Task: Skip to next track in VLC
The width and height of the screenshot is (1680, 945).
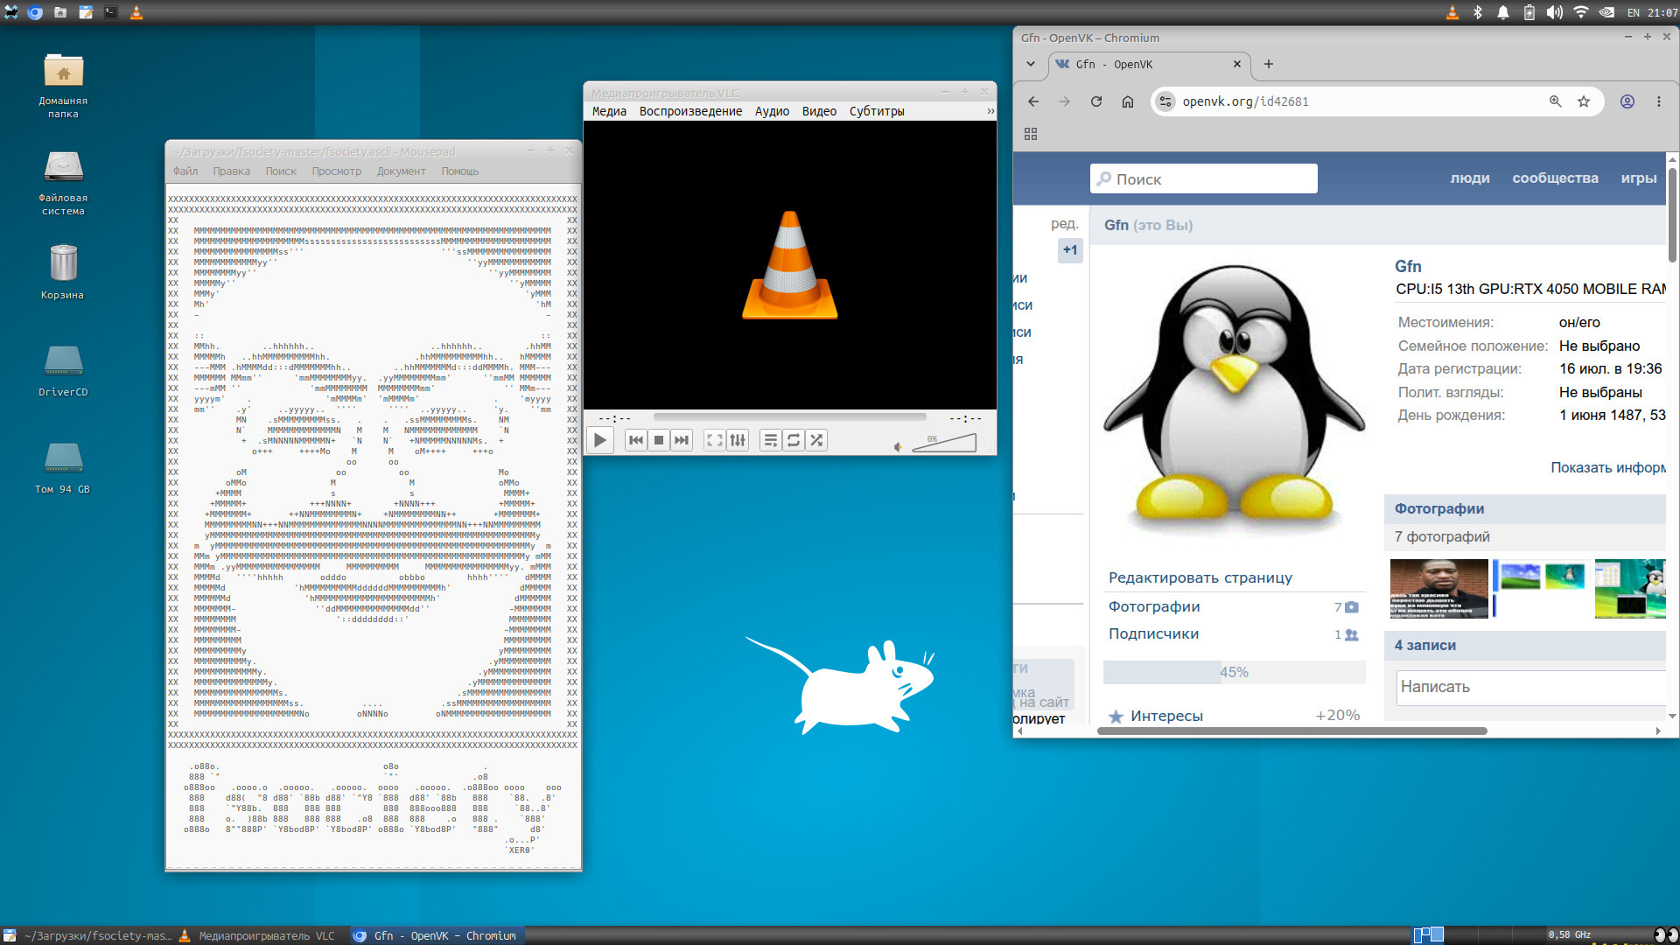Action: (682, 440)
